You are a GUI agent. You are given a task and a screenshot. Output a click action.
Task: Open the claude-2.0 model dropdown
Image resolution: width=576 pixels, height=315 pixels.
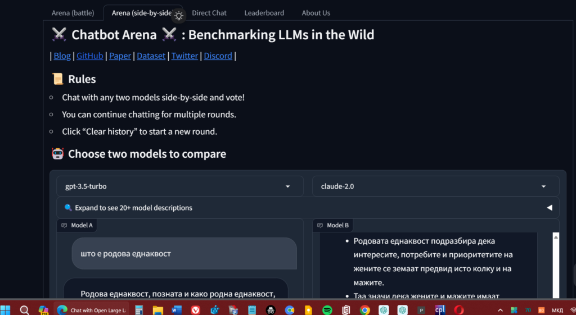(436, 186)
